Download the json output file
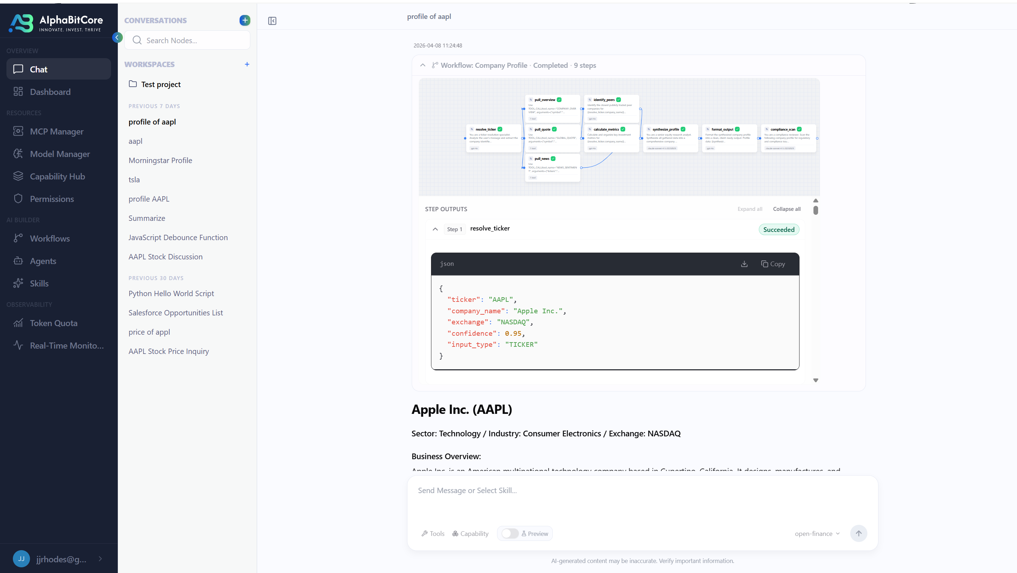 [744, 264]
